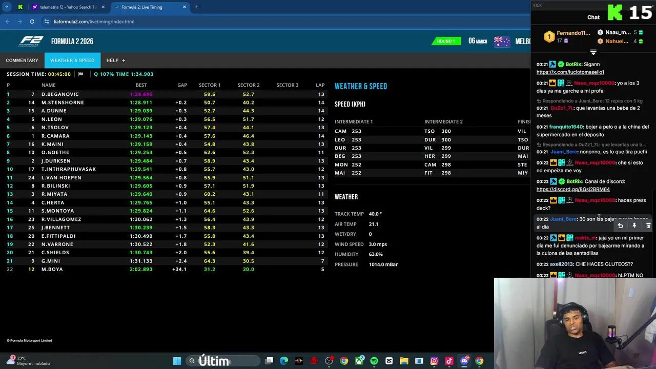The width and height of the screenshot is (656, 369).
Task: Open Spotify from the taskbar
Action: click(374, 361)
